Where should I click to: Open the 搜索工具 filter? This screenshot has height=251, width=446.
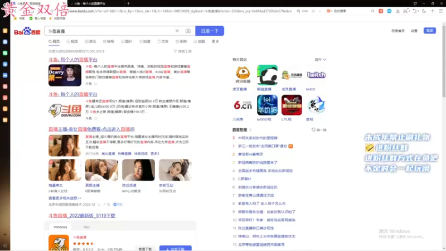[x=183, y=51]
